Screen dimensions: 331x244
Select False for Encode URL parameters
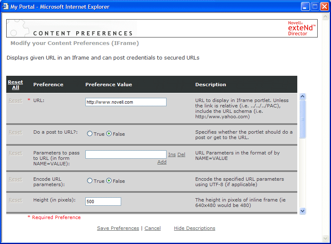coord(109,181)
